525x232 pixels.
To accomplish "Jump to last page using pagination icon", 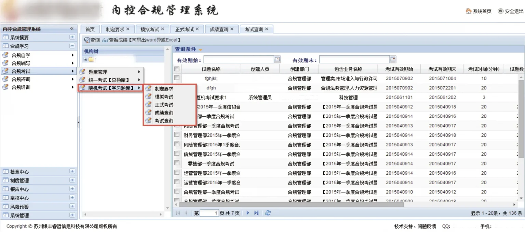I will [x=256, y=213].
